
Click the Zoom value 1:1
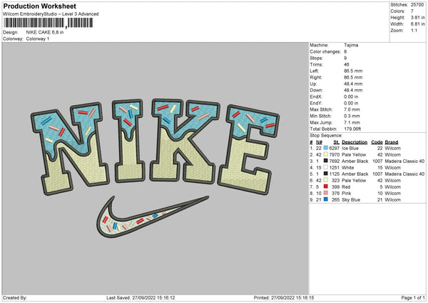(414, 30)
